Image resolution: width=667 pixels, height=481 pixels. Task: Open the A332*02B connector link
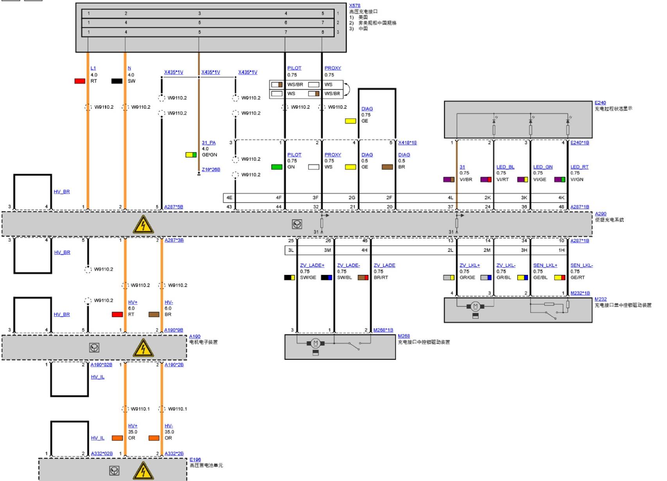(x=102, y=454)
